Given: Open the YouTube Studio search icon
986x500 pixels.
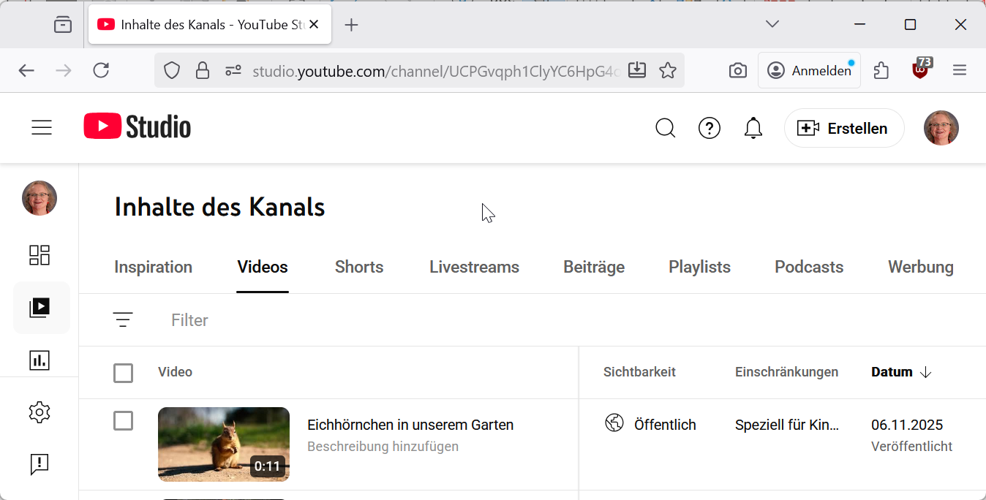Looking at the screenshot, I should 665,129.
